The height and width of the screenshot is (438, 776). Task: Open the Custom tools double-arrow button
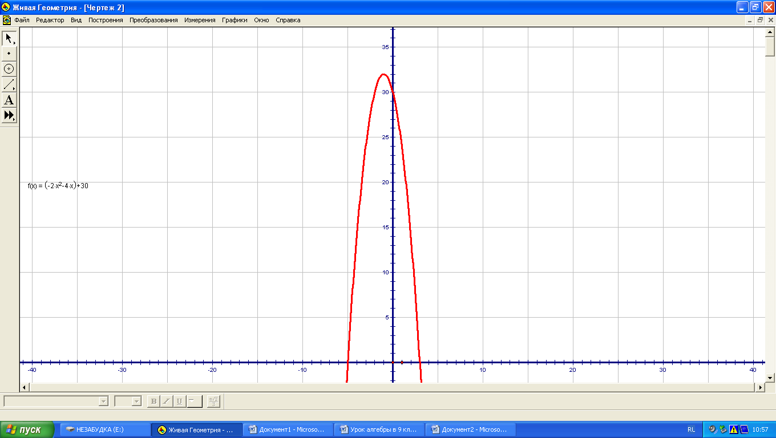click(x=9, y=115)
